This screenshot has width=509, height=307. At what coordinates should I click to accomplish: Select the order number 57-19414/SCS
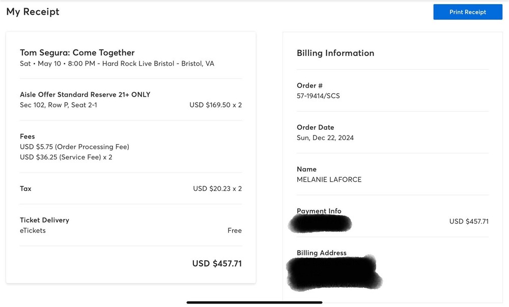pyautogui.click(x=318, y=96)
